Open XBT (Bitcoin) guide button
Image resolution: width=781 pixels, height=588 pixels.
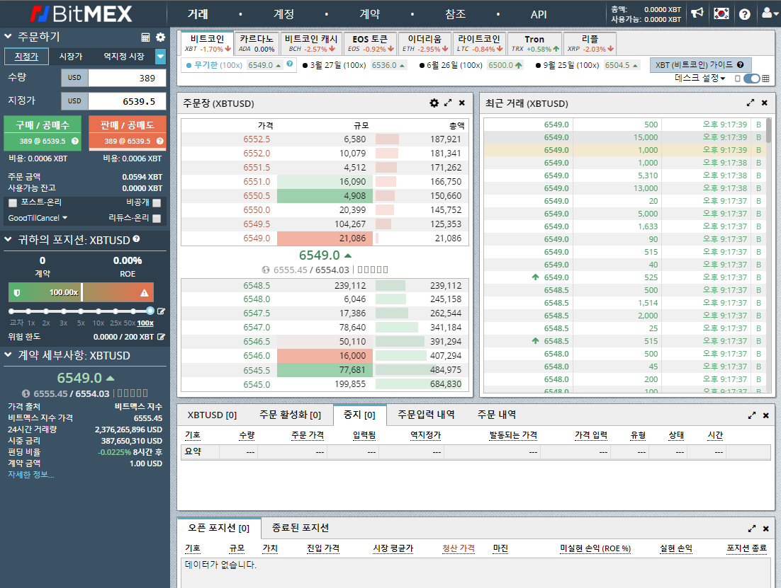700,65
